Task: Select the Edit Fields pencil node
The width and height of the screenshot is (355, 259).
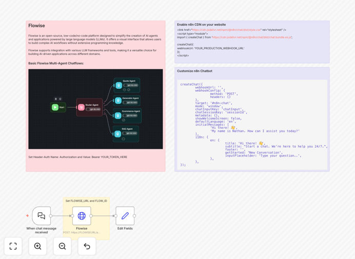Action: (x=125, y=216)
